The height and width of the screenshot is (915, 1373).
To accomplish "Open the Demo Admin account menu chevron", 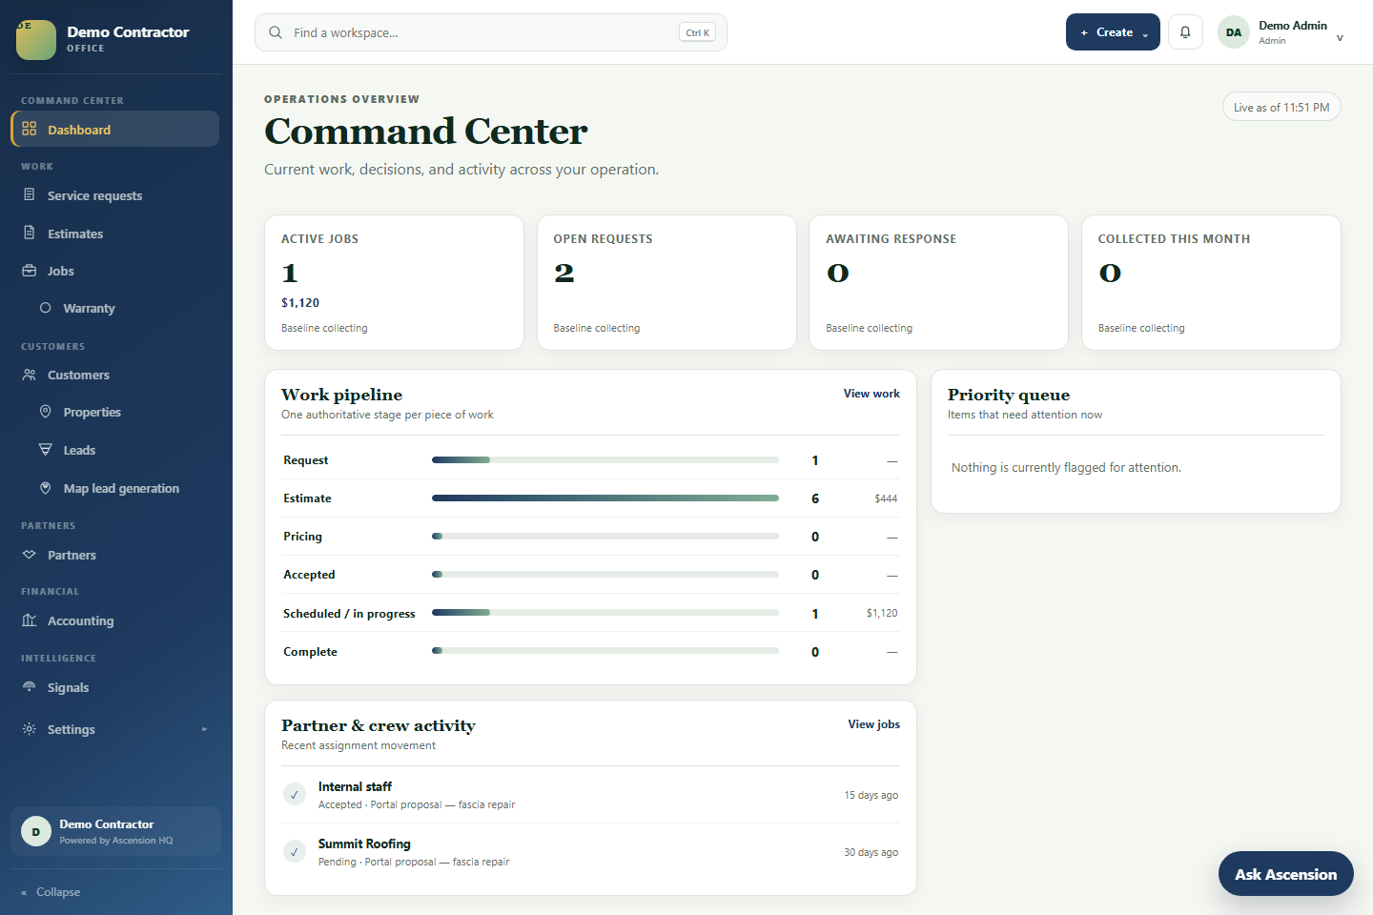I will pyautogui.click(x=1340, y=38).
